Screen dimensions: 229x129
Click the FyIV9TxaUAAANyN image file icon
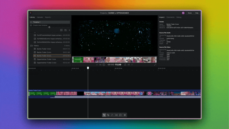35,35
